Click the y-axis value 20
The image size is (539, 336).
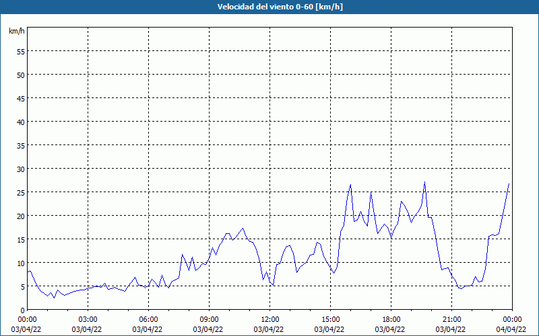click(21, 216)
